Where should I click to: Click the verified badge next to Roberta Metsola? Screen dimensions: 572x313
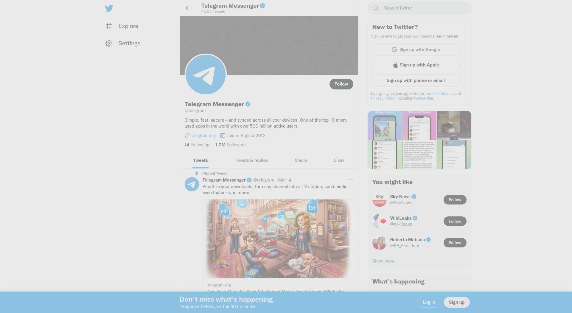(428, 240)
